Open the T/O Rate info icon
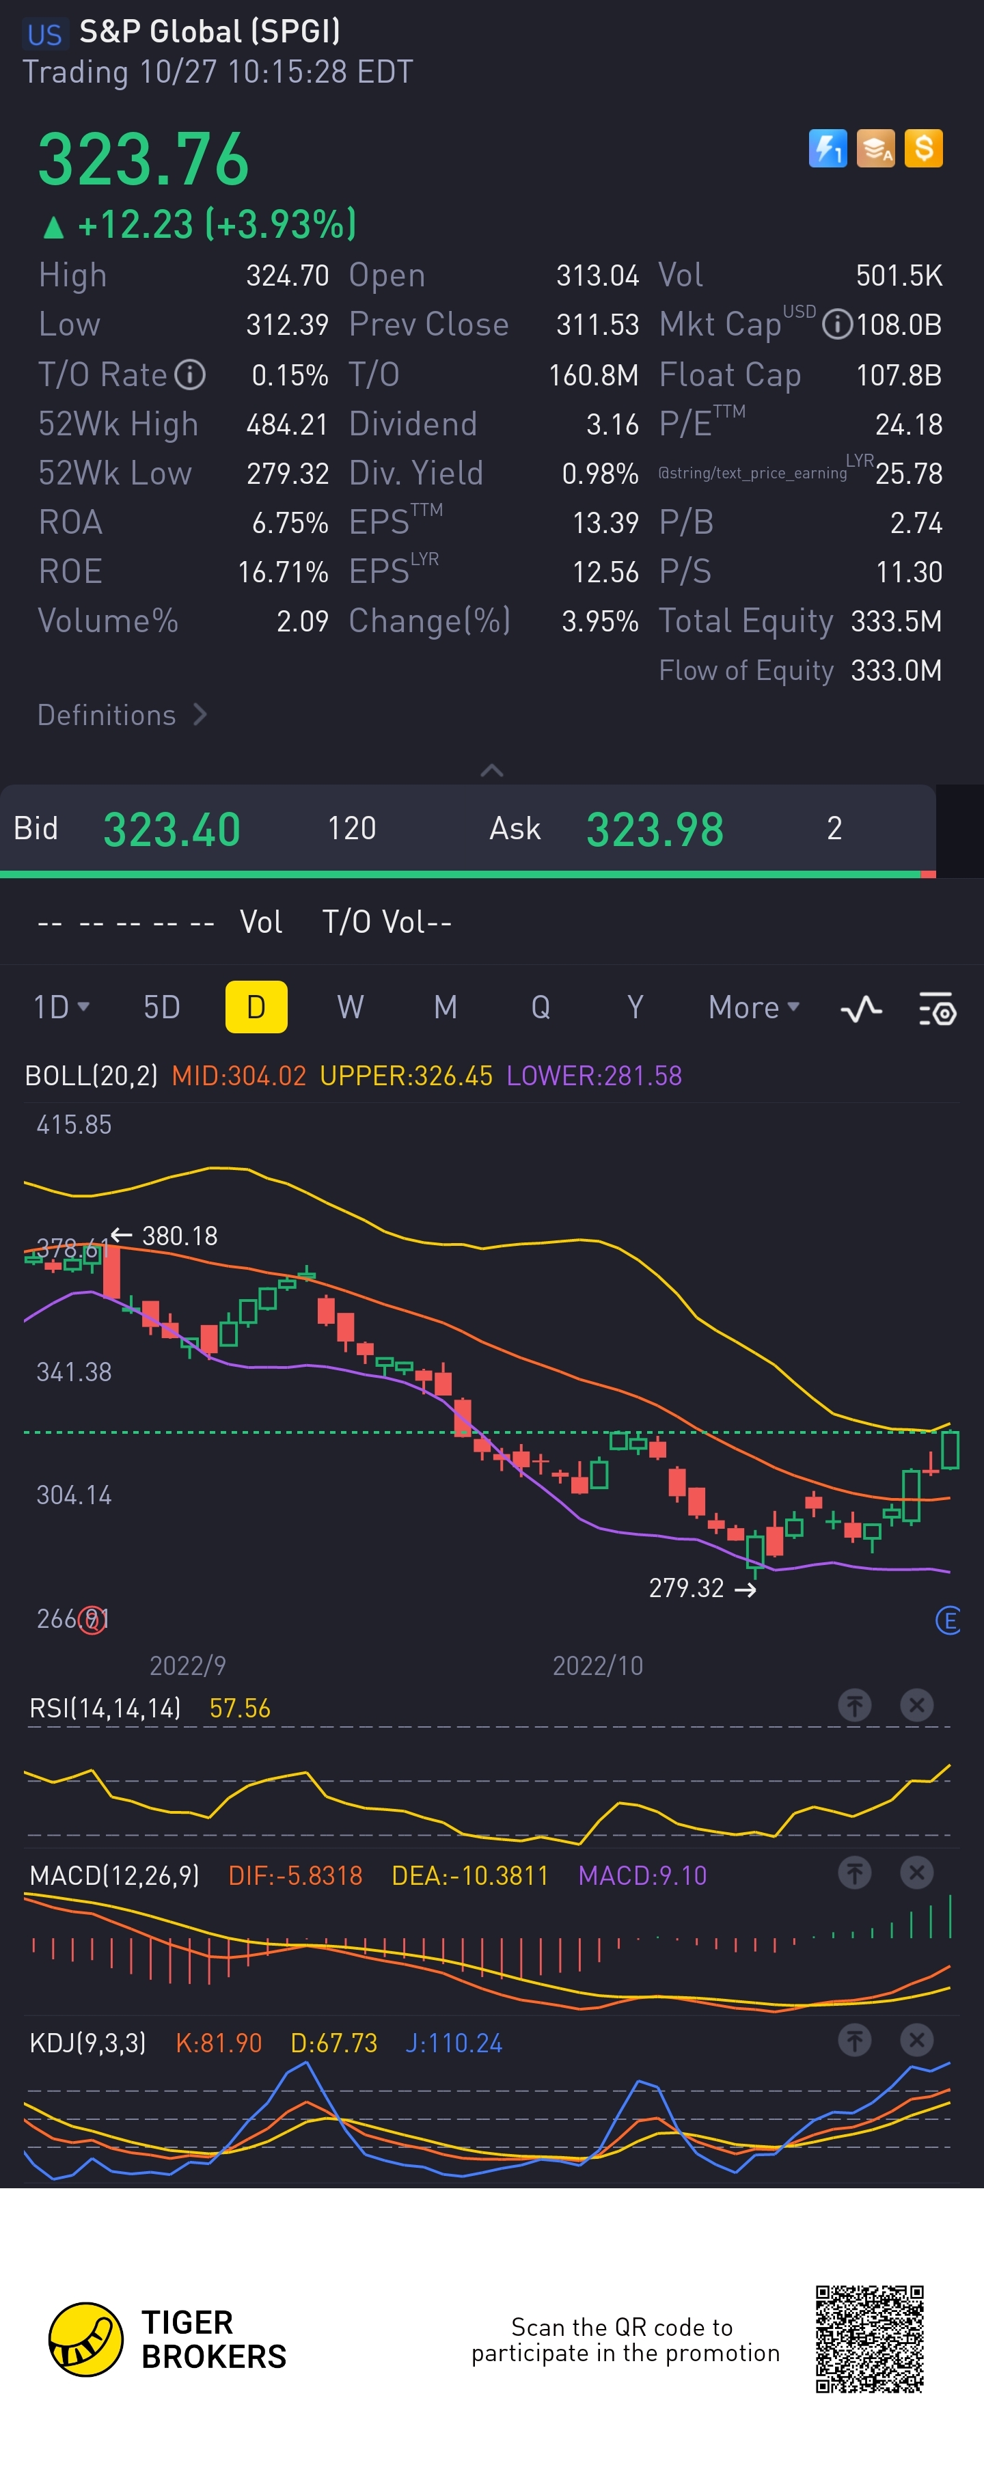Screen dimensions: 984x2491 (191, 375)
